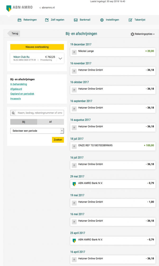Click the icon on 16 november Hetzner transaction
Viewport: 159px width, 266px height.
[74, 71]
